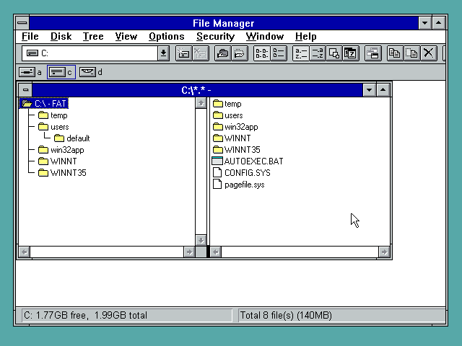Click tree pane vertical scroll down arrow
The height and width of the screenshot is (346, 462).
201,240
